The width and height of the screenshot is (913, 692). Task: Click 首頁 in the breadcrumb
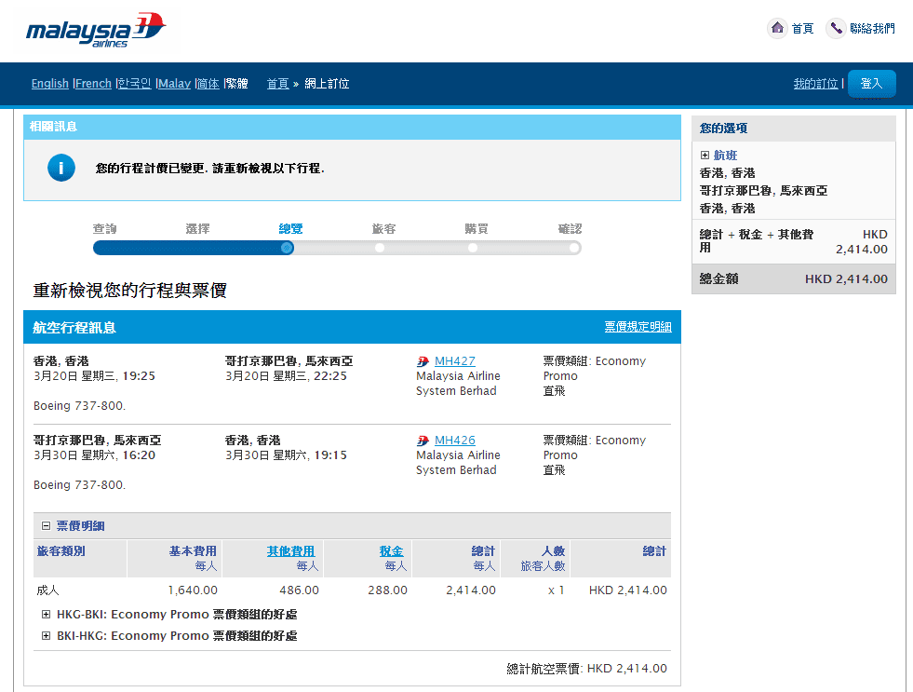277,84
